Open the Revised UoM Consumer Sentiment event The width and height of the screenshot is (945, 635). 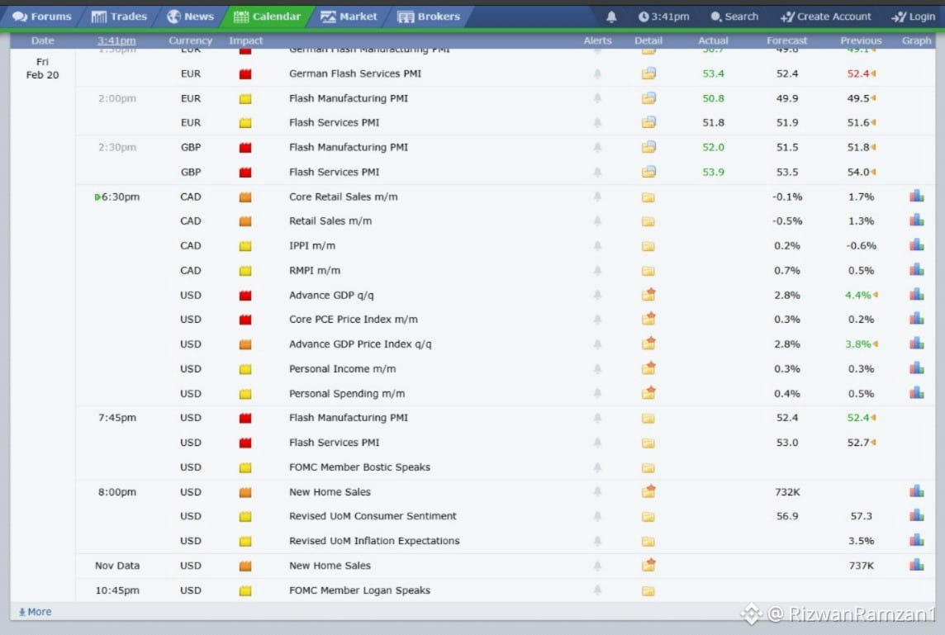click(373, 516)
